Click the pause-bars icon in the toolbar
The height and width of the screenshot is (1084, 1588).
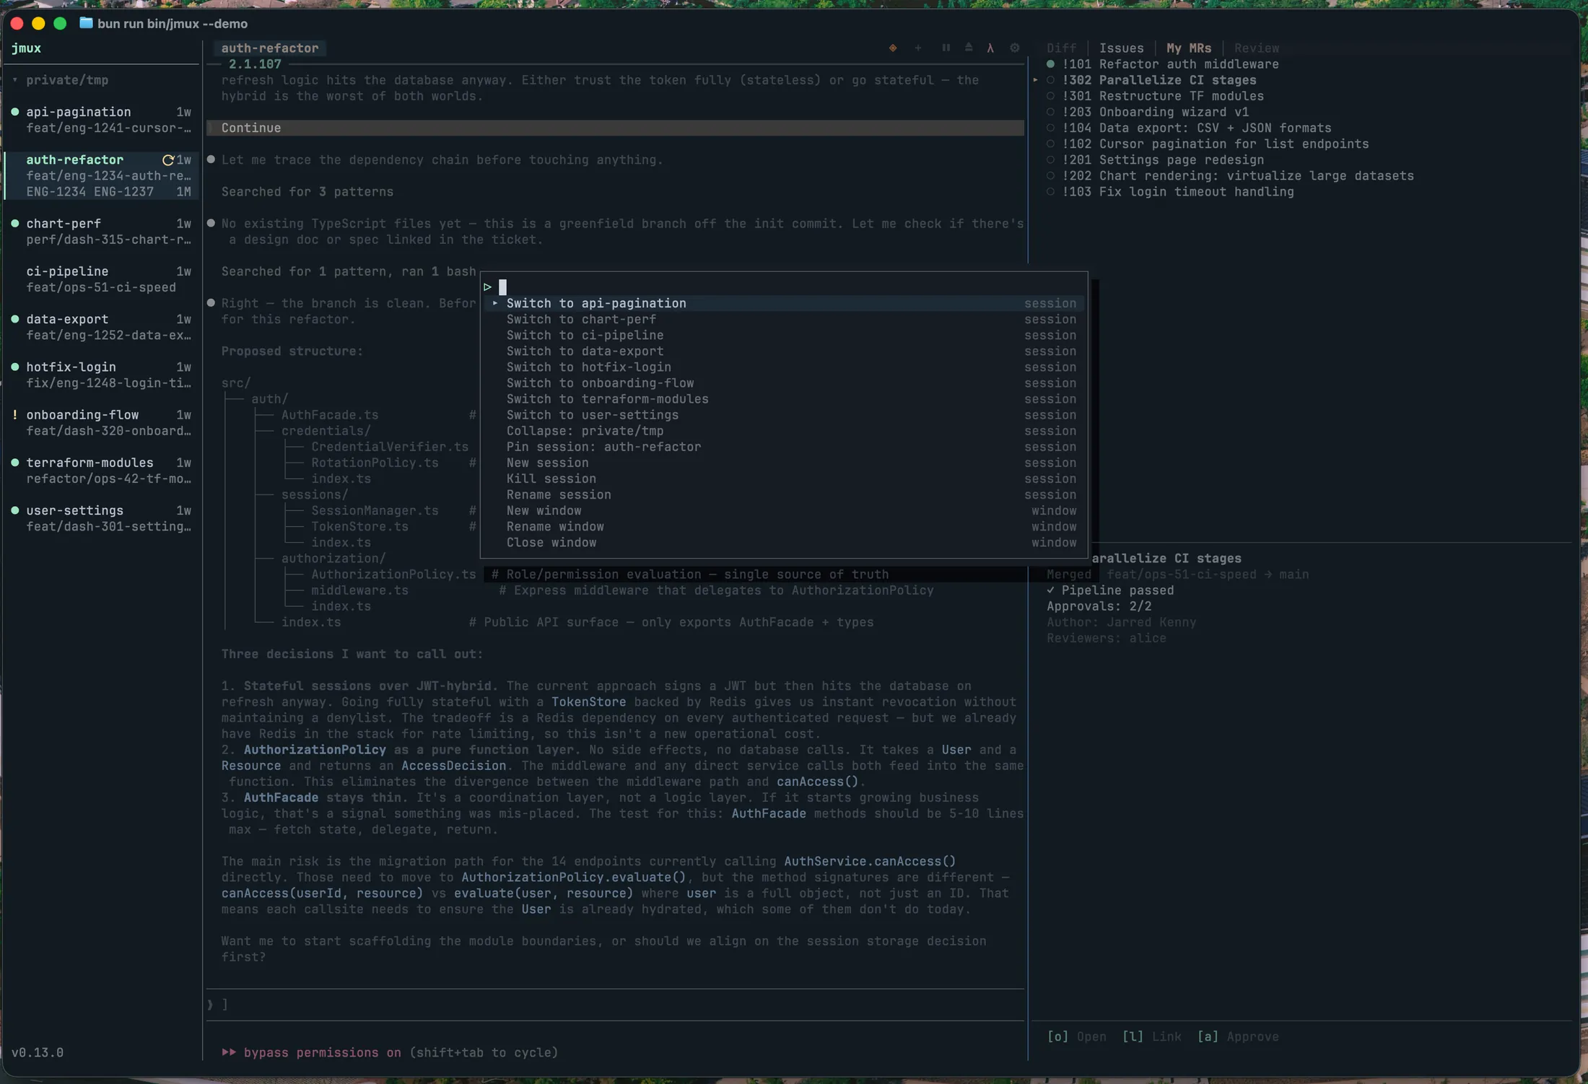(946, 48)
